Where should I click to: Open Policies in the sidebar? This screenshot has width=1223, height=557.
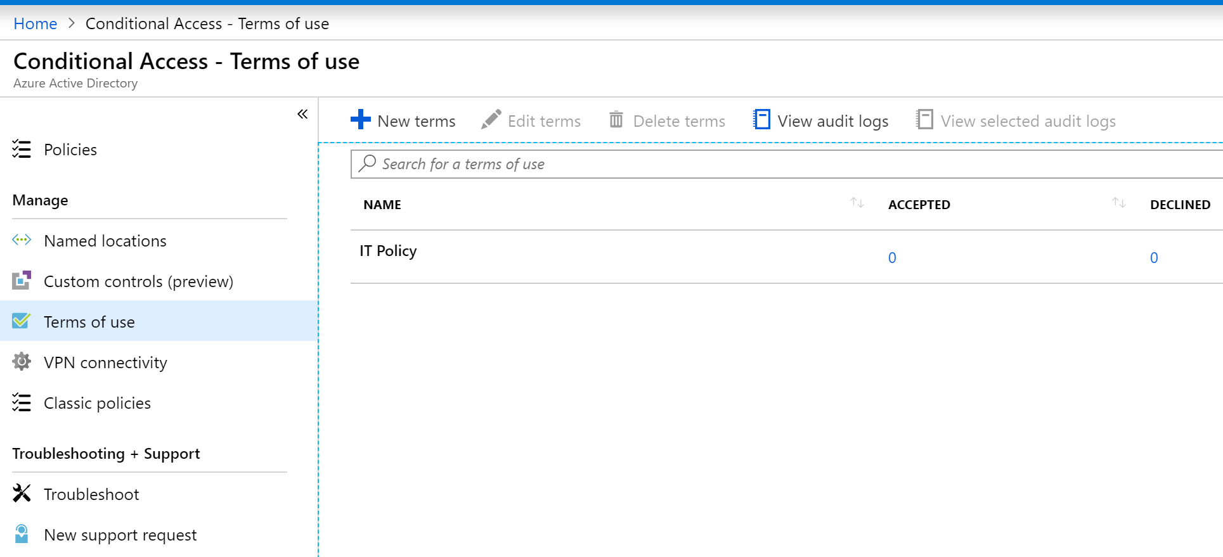70,150
